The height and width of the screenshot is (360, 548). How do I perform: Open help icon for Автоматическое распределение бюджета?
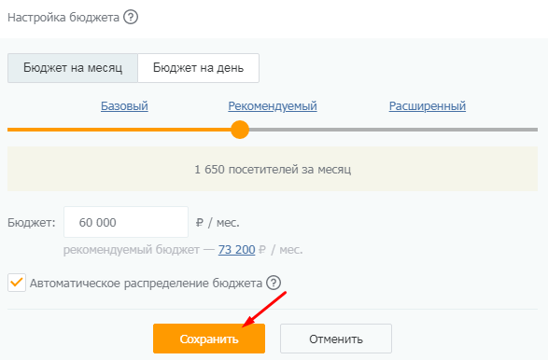coord(274,283)
